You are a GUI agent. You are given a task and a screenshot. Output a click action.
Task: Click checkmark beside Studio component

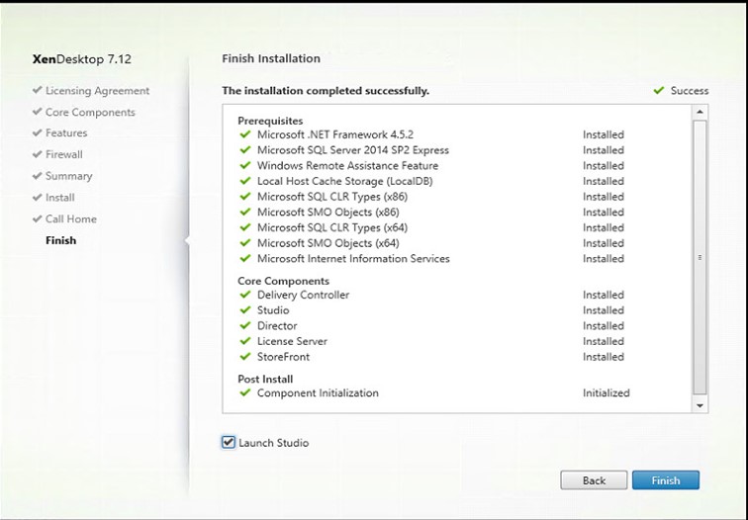(x=245, y=309)
